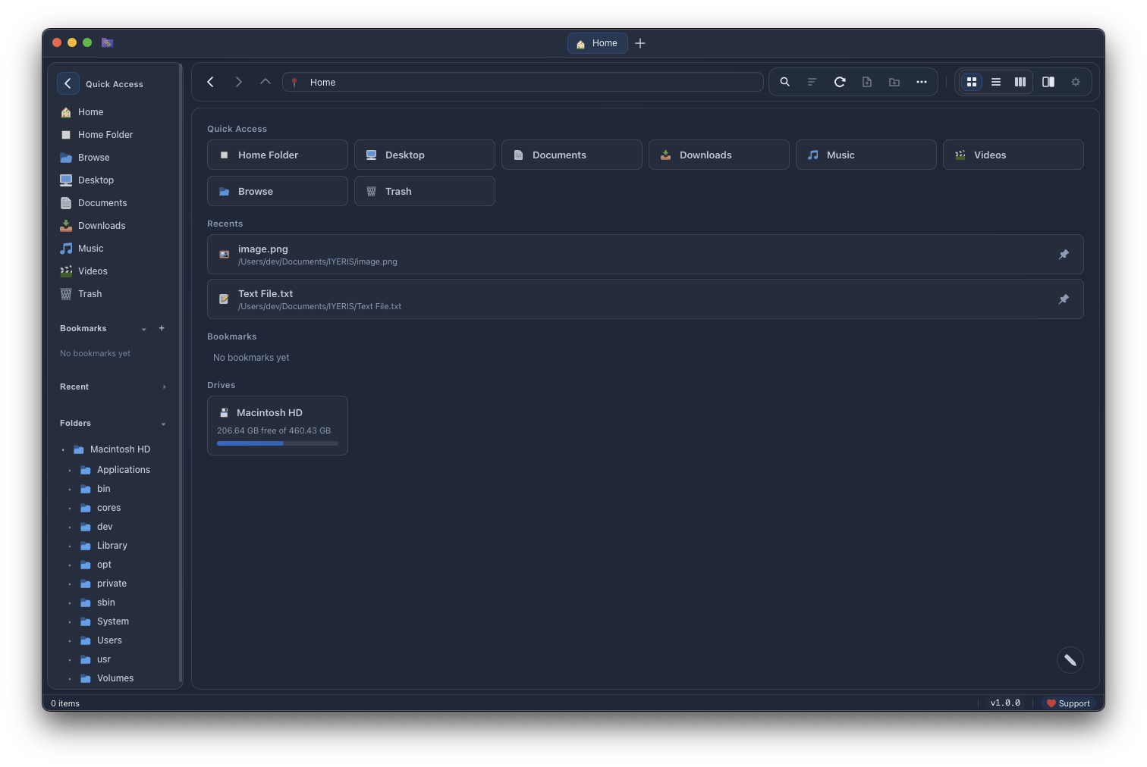This screenshot has width=1147, height=767.
Task: Add a bookmark with plus icon
Action: (162, 328)
